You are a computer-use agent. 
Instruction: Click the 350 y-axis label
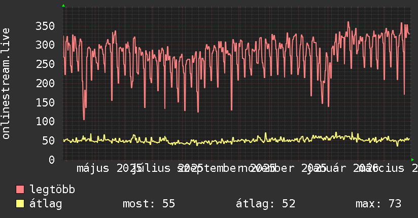[x=45, y=26]
